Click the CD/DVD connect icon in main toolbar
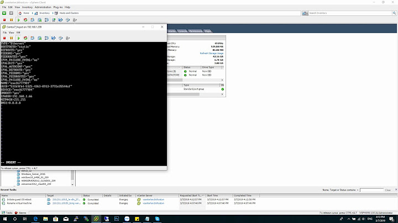This screenshot has width=398, height=223. pos(68,20)
